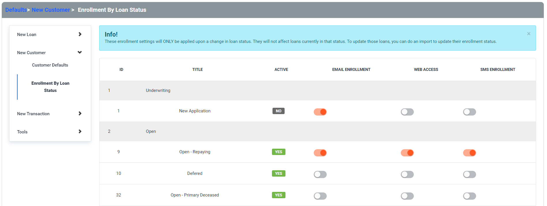
Task: Select the Open group row title
Action: coord(151,131)
